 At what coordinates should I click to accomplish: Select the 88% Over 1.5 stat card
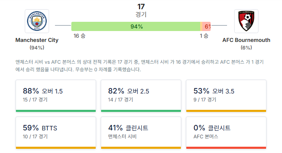point(56,96)
